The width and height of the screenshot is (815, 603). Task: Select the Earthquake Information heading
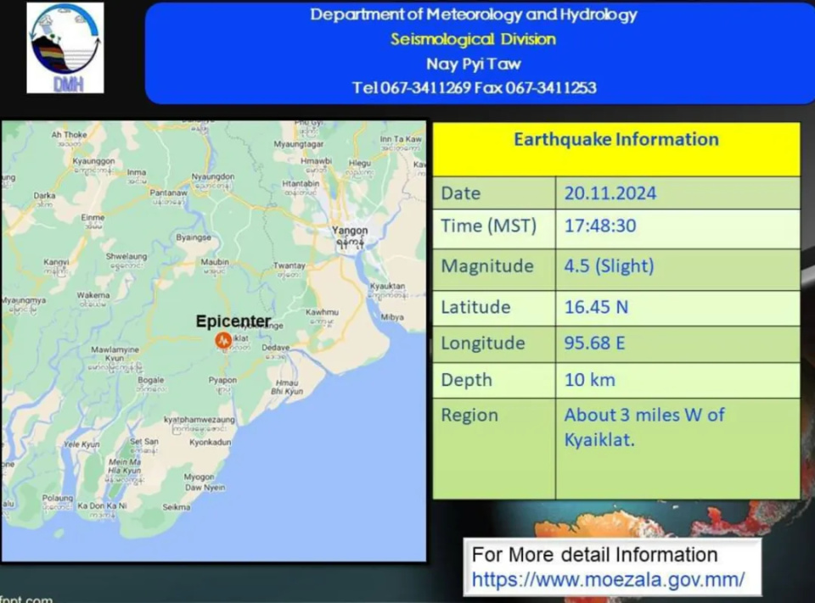(x=616, y=139)
